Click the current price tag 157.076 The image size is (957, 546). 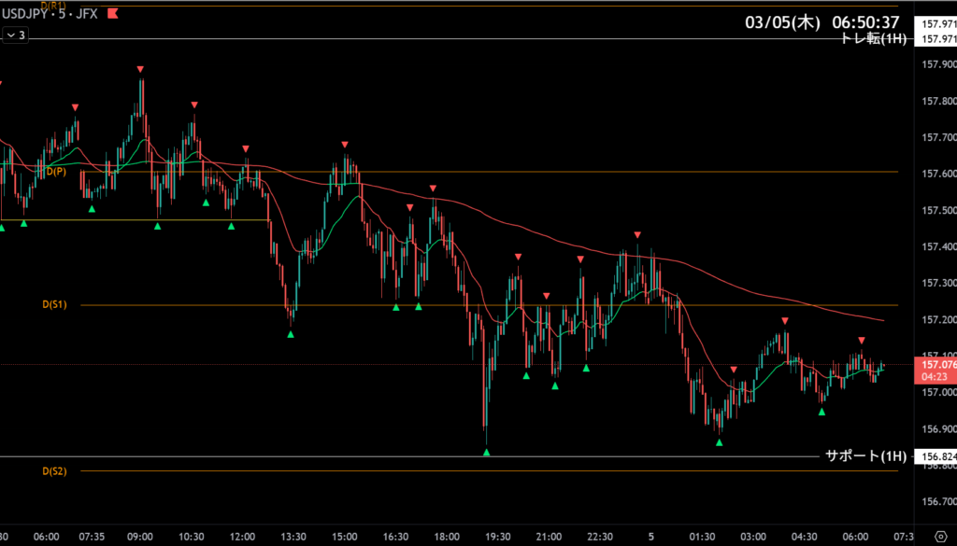point(937,365)
